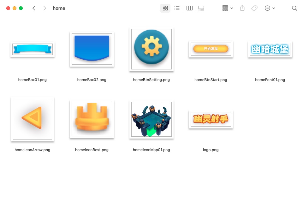This screenshot has height=202, width=303.
Task: Click the Share icon in toolbar
Action: (242, 8)
